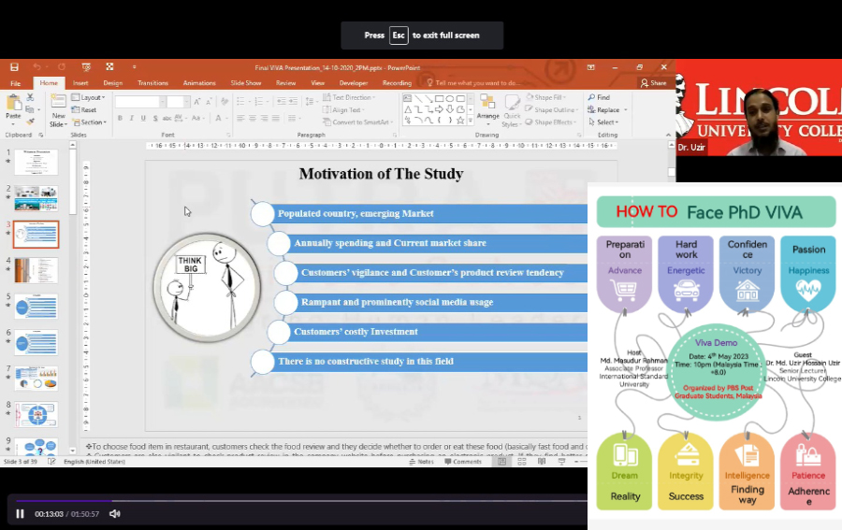
Task: Click the video progress bar
Action: (300, 500)
